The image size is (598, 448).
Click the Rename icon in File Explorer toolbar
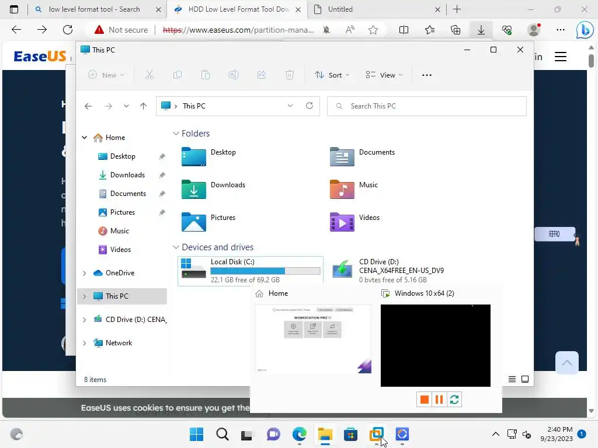pos(234,75)
